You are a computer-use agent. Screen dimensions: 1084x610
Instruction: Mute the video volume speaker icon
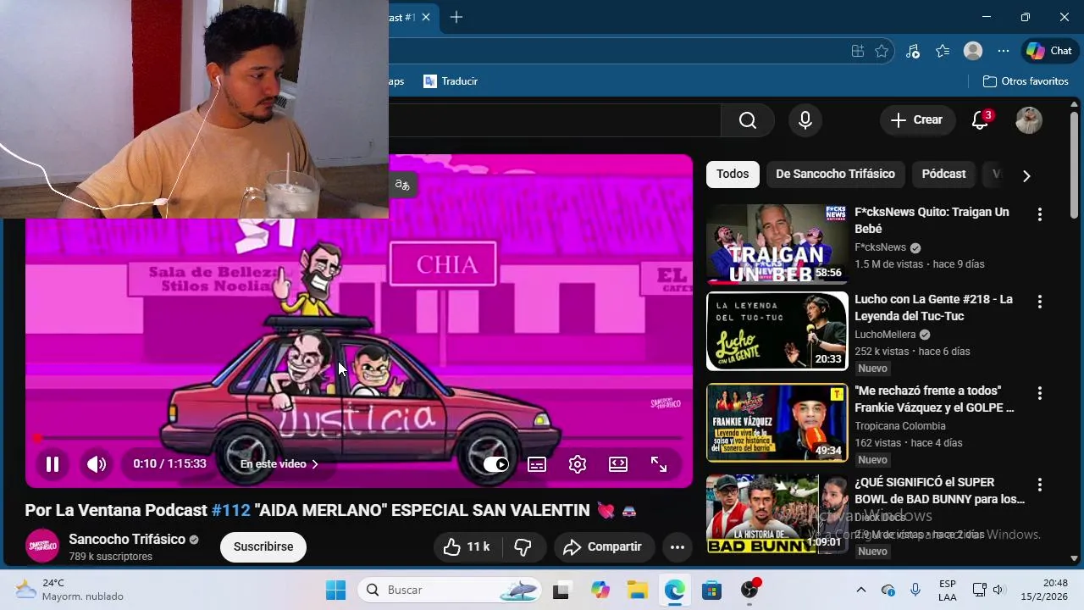[x=97, y=464]
